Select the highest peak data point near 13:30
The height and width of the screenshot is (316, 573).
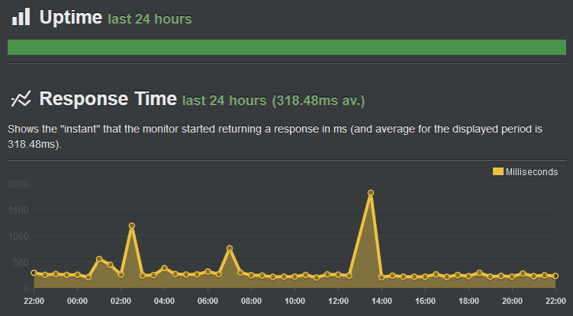click(371, 193)
